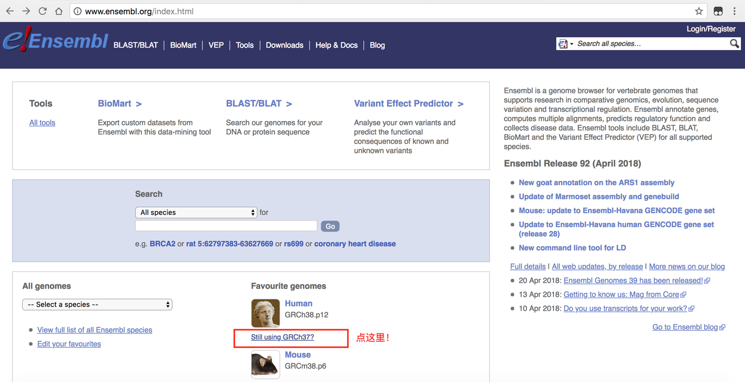Click the Go button to search

(x=330, y=226)
